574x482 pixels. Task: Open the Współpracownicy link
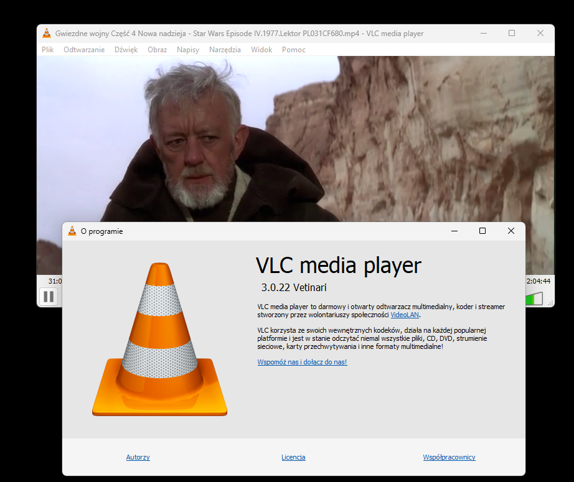click(x=449, y=457)
